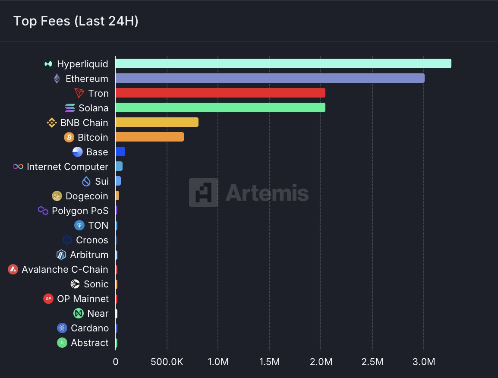Click the Hyperliquid fees bar
This screenshot has height=378, width=498.
click(281, 63)
